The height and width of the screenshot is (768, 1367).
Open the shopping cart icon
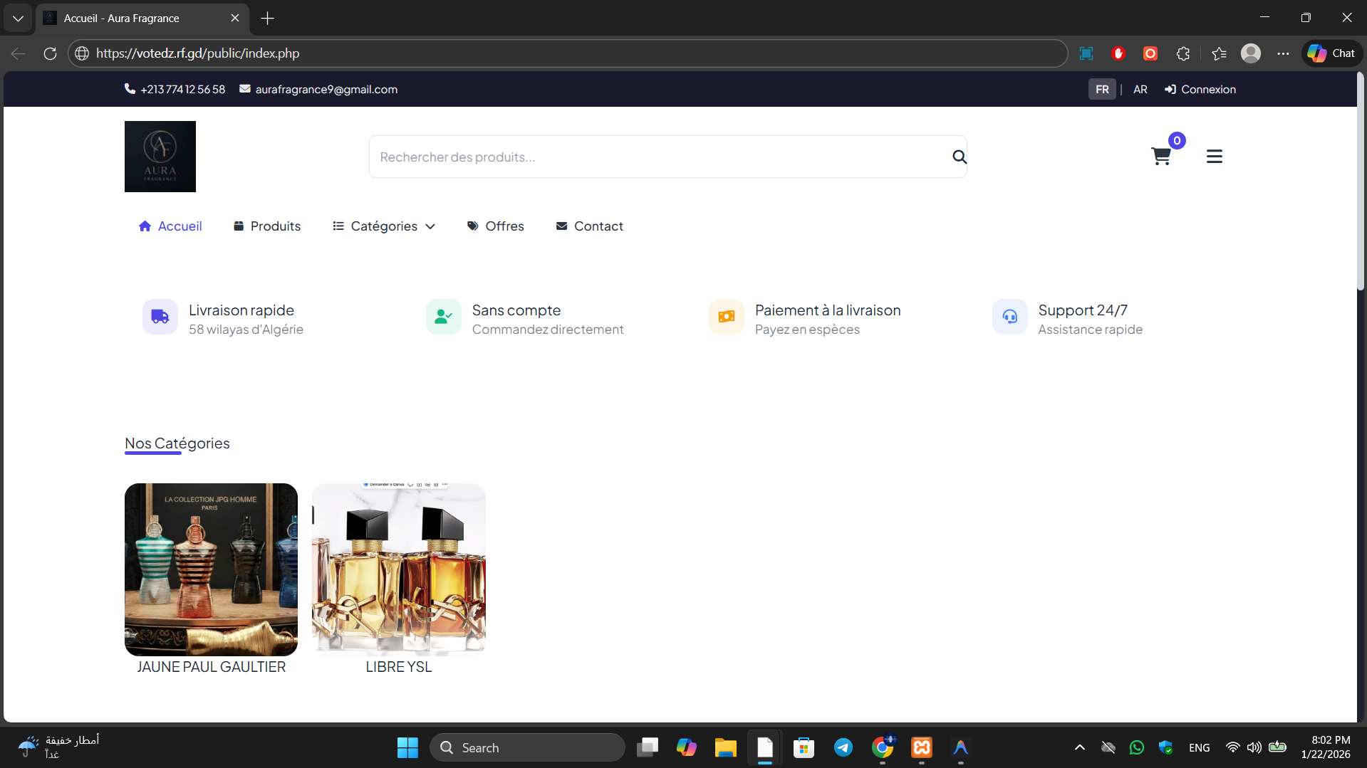[1160, 157]
